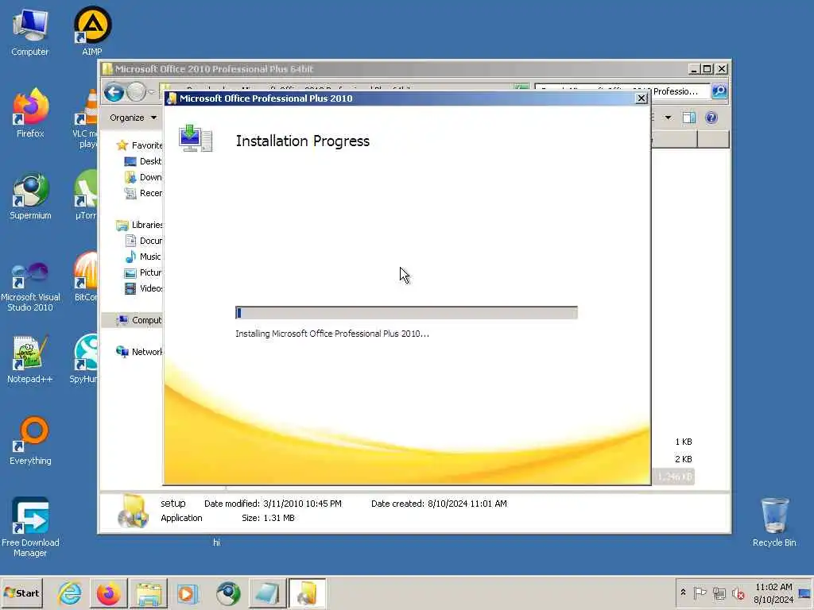
Task: Launch AIMP from the desktop
Action: (x=92, y=31)
